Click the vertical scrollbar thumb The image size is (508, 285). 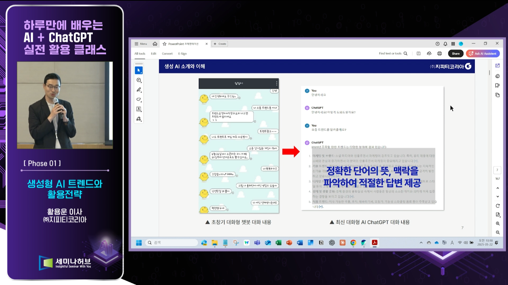(x=489, y=73)
